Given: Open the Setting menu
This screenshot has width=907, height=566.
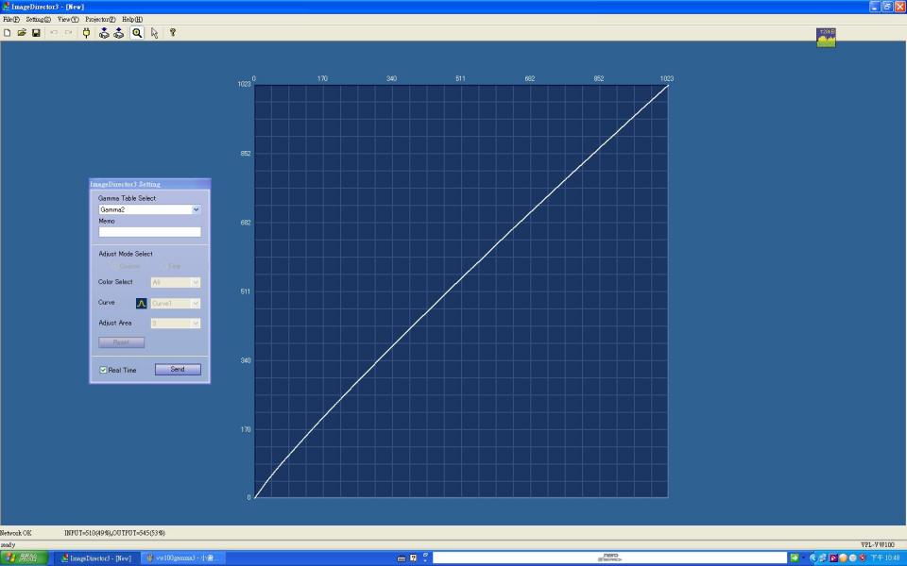Looking at the screenshot, I should (x=38, y=19).
